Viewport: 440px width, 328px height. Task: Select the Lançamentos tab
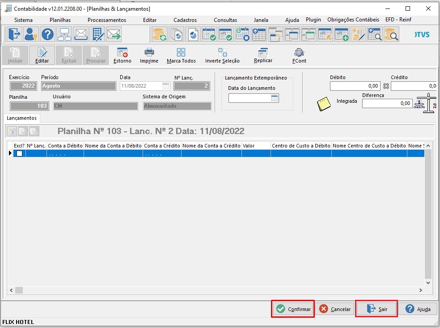[x=21, y=118]
